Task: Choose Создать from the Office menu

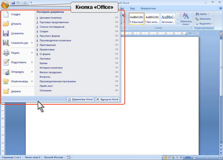Action: tap(18, 14)
